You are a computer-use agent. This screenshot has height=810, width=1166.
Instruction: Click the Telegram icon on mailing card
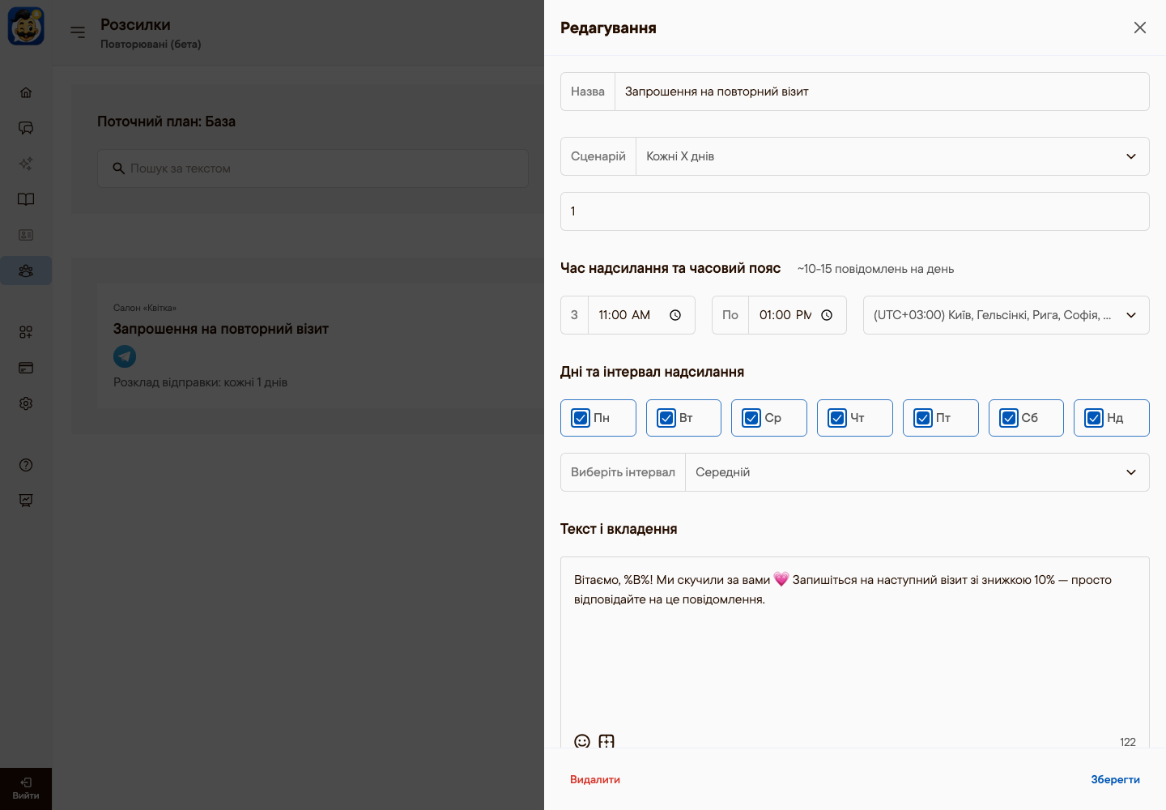coord(125,356)
